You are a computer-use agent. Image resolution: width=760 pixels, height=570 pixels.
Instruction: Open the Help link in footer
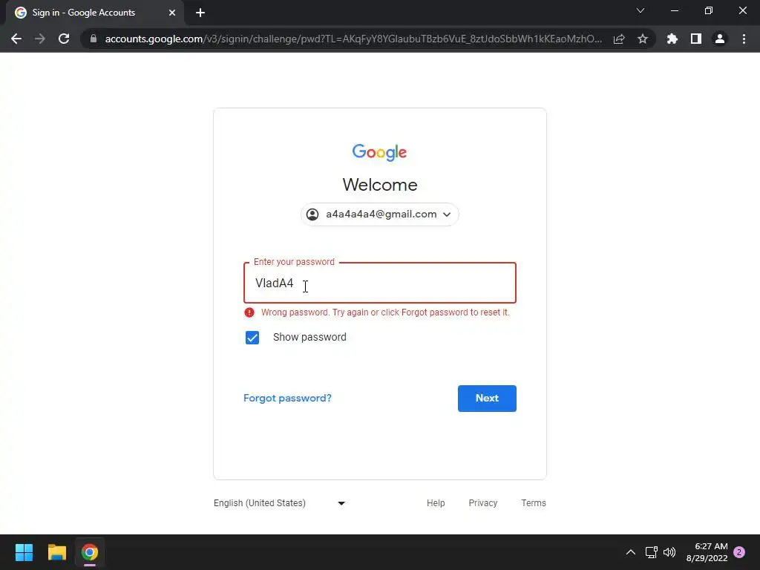[436, 503]
